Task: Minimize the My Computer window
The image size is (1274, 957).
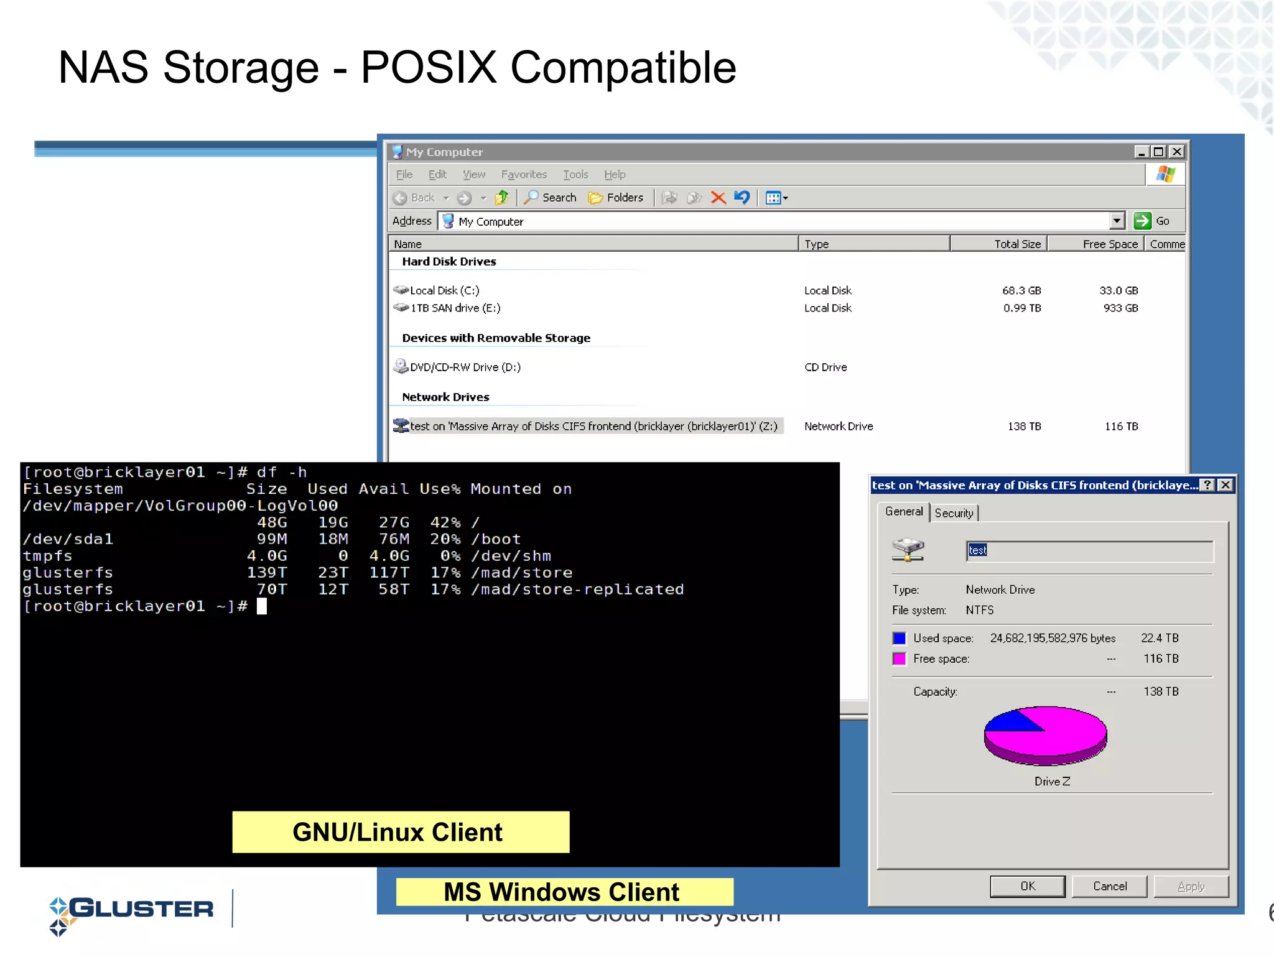Action: [x=1141, y=152]
